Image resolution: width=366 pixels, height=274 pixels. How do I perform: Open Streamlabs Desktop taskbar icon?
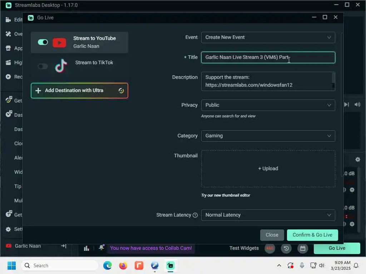click(170, 265)
